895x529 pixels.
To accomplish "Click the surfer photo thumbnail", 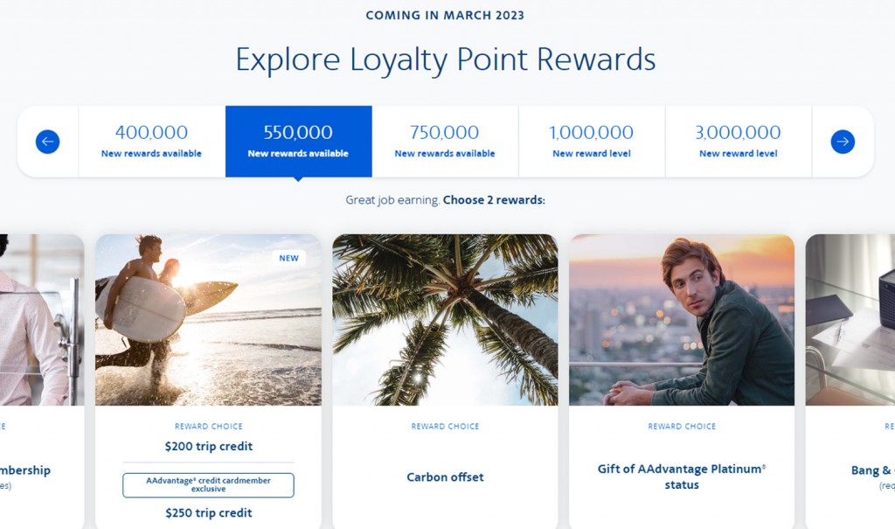I will [x=208, y=320].
